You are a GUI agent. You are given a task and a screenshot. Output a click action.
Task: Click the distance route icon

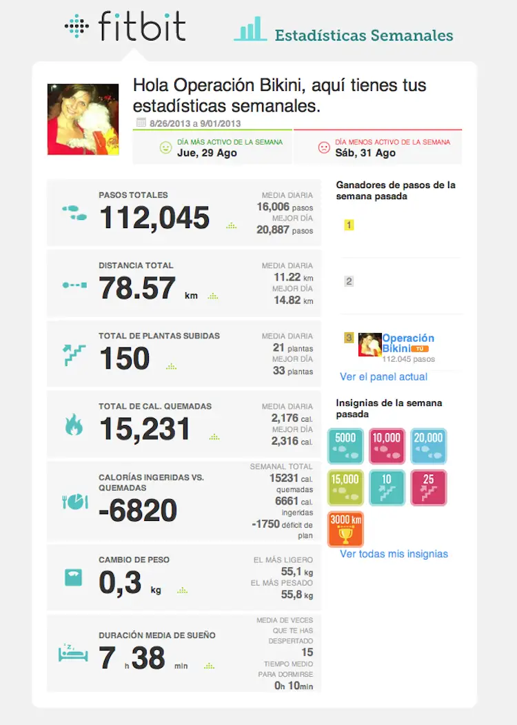point(74,285)
